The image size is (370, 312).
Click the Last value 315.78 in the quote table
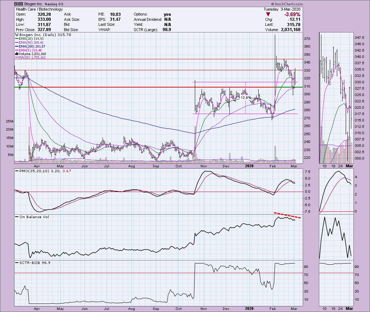coord(294,25)
